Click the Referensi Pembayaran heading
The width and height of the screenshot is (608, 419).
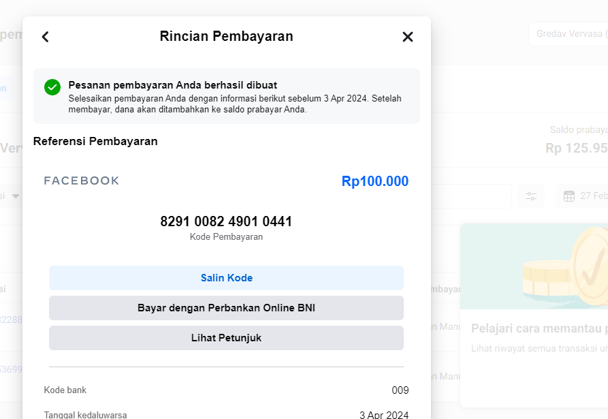pos(95,141)
